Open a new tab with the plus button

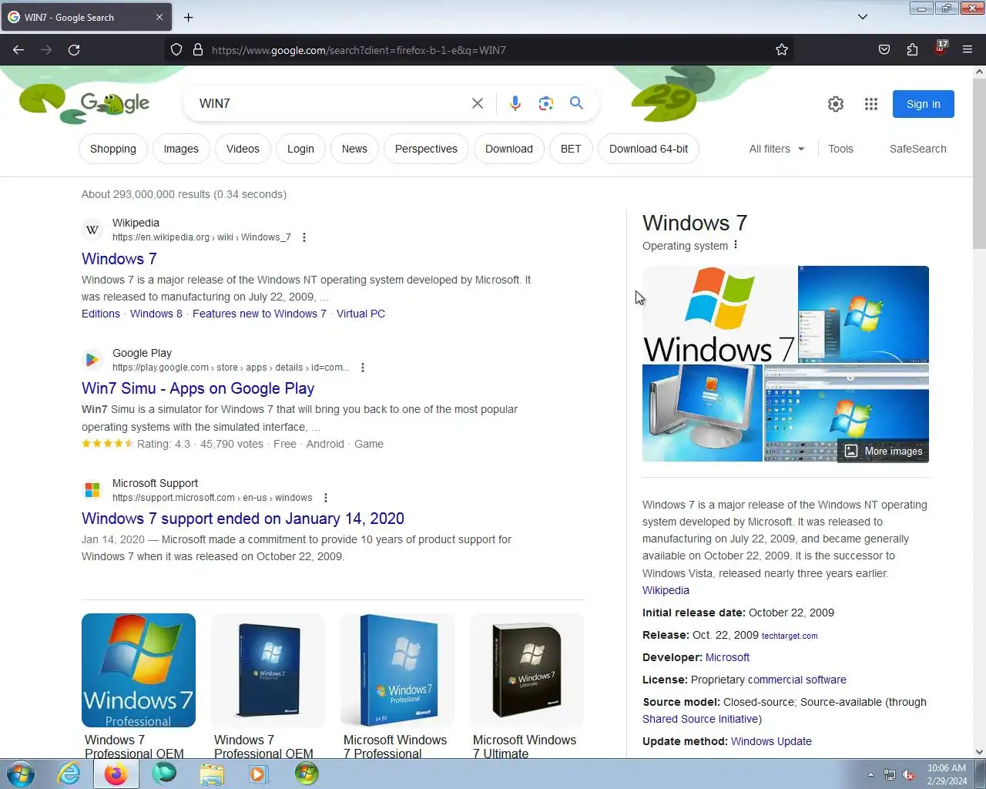coord(188,17)
